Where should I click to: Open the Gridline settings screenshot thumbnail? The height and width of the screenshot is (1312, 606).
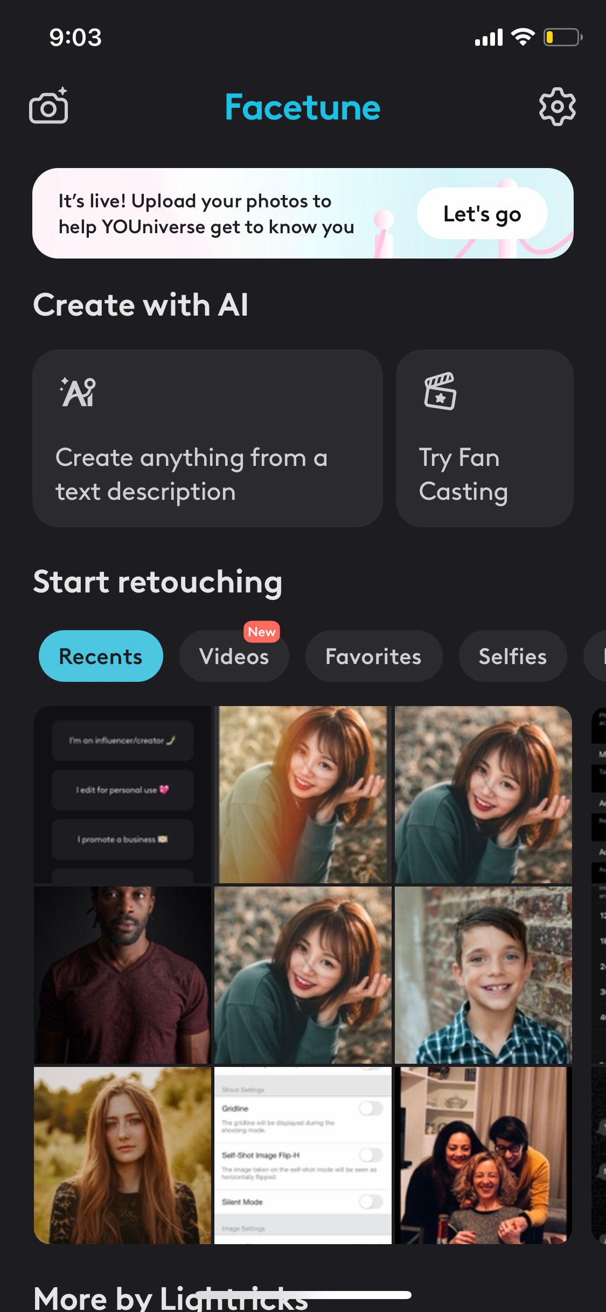[303, 1155]
